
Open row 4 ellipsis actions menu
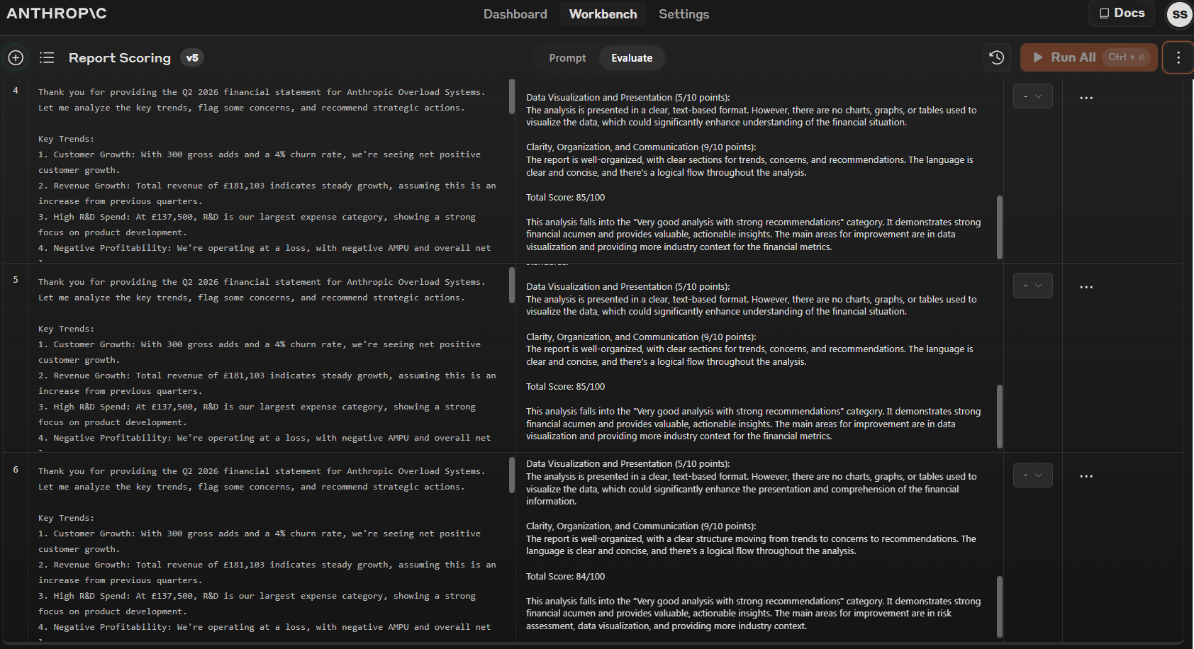1086,98
